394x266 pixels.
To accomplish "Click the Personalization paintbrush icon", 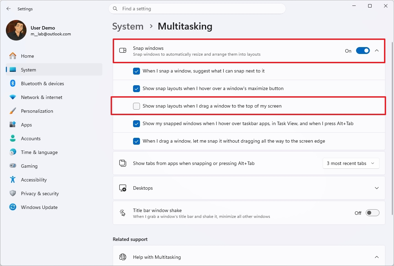I will [12, 111].
